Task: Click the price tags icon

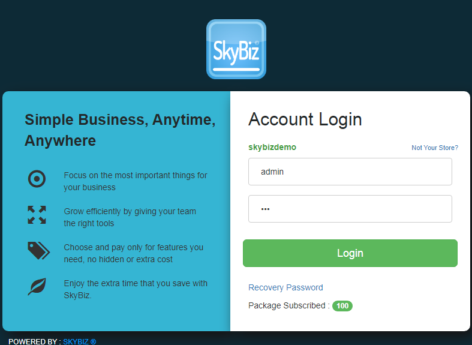Action: (38, 250)
